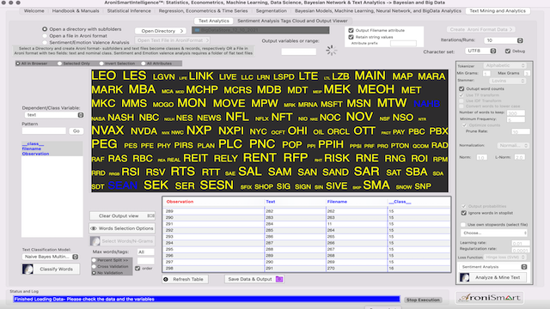Click the purple save icon beside Save Data & Output
The image size is (550, 309).
click(279, 279)
